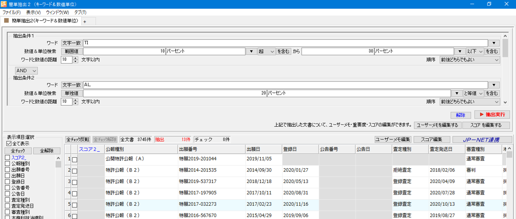Click the upper value field containing 30

[338, 52]
